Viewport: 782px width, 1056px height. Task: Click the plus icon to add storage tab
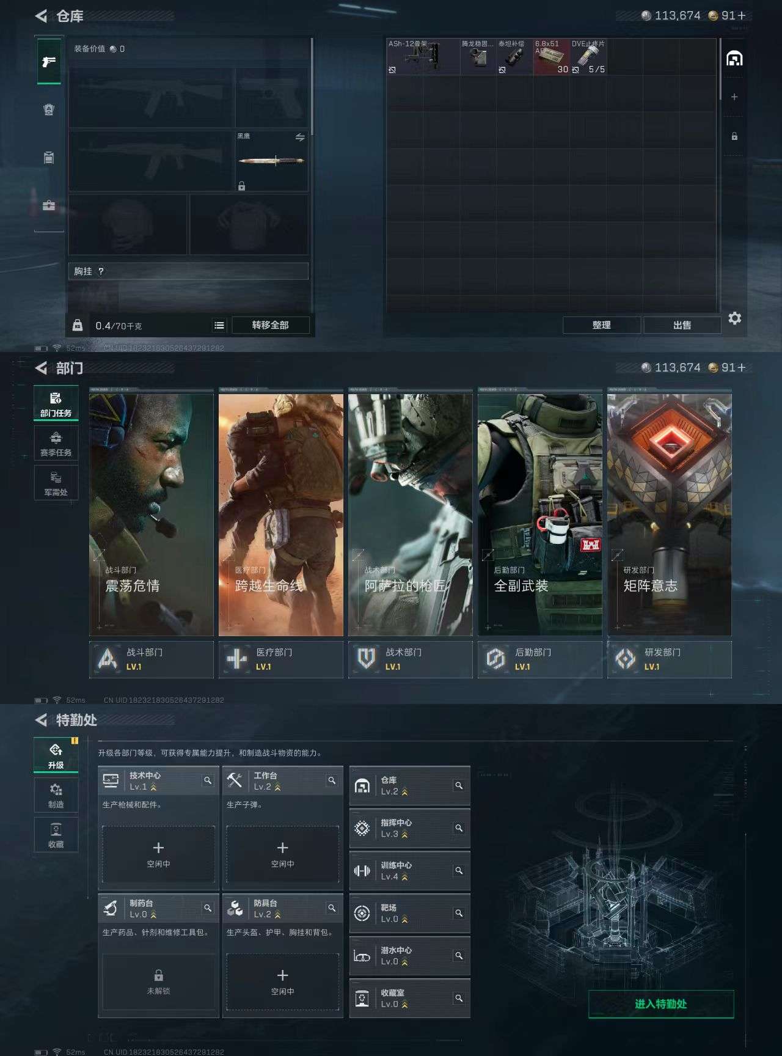(734, 97)
